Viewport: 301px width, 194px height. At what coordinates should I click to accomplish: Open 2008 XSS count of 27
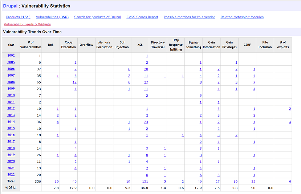tap(146, 82)
